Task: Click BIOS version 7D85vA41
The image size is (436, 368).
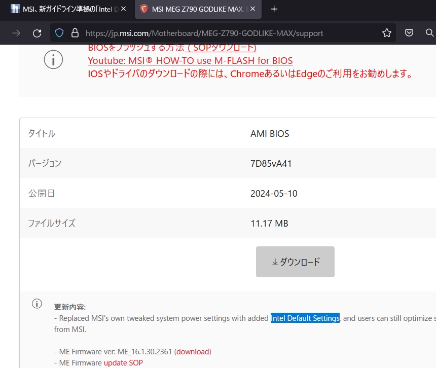Action: point(271,163)
